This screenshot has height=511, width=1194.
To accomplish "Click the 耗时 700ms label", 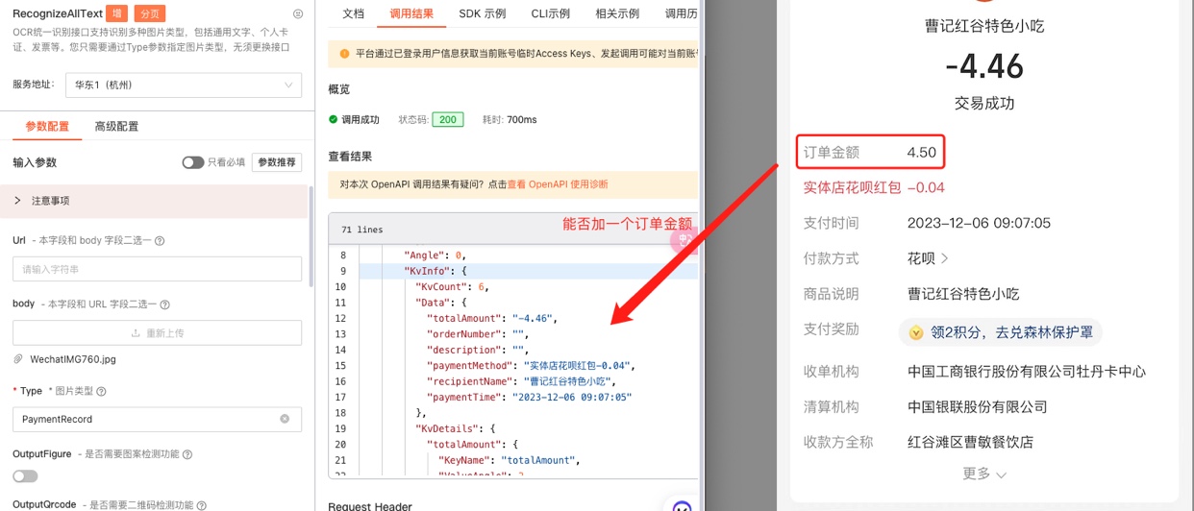I will [x=510, y=120].
